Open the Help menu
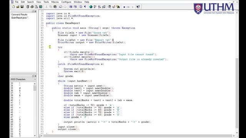 87,2
